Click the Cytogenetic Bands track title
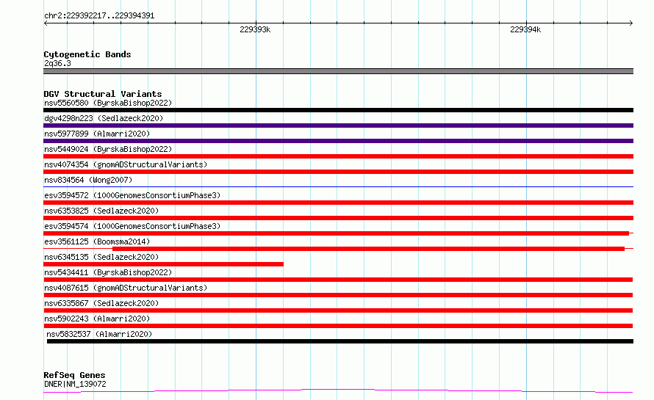Image resolution: width=654 pixels, height=400 pixels. click(87, 54)
